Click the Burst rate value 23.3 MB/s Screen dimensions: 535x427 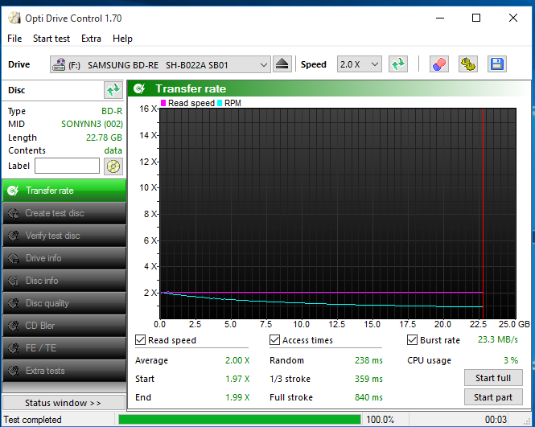pyautogui.click(x=498, y=339)
